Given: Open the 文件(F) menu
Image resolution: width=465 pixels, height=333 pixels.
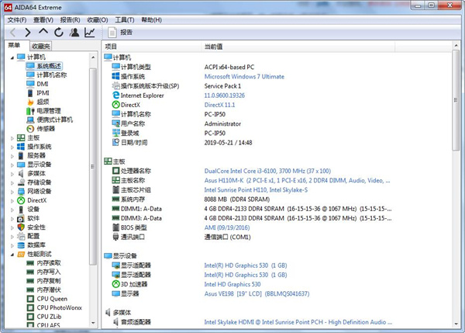Looking at the screenshot, I should [16, 19].
